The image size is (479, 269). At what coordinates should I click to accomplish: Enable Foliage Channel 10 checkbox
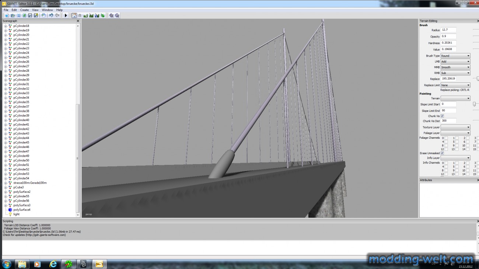coord(468,145)
